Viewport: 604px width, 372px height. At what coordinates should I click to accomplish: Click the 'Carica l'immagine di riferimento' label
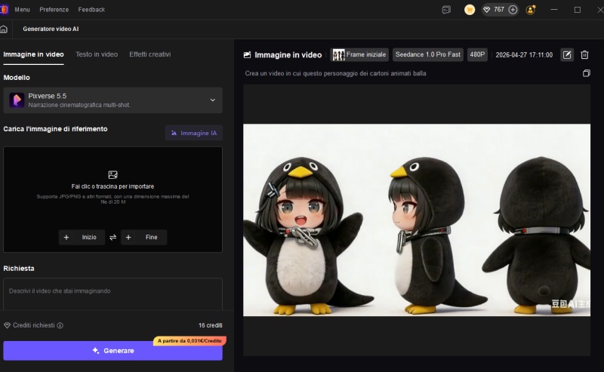[x=55, y=129]
